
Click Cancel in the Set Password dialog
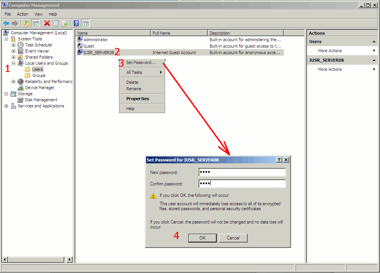233,238
